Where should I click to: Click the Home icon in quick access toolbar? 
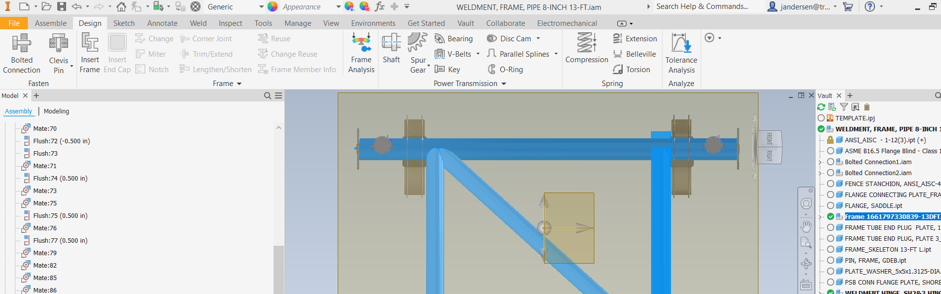[121, 6]
